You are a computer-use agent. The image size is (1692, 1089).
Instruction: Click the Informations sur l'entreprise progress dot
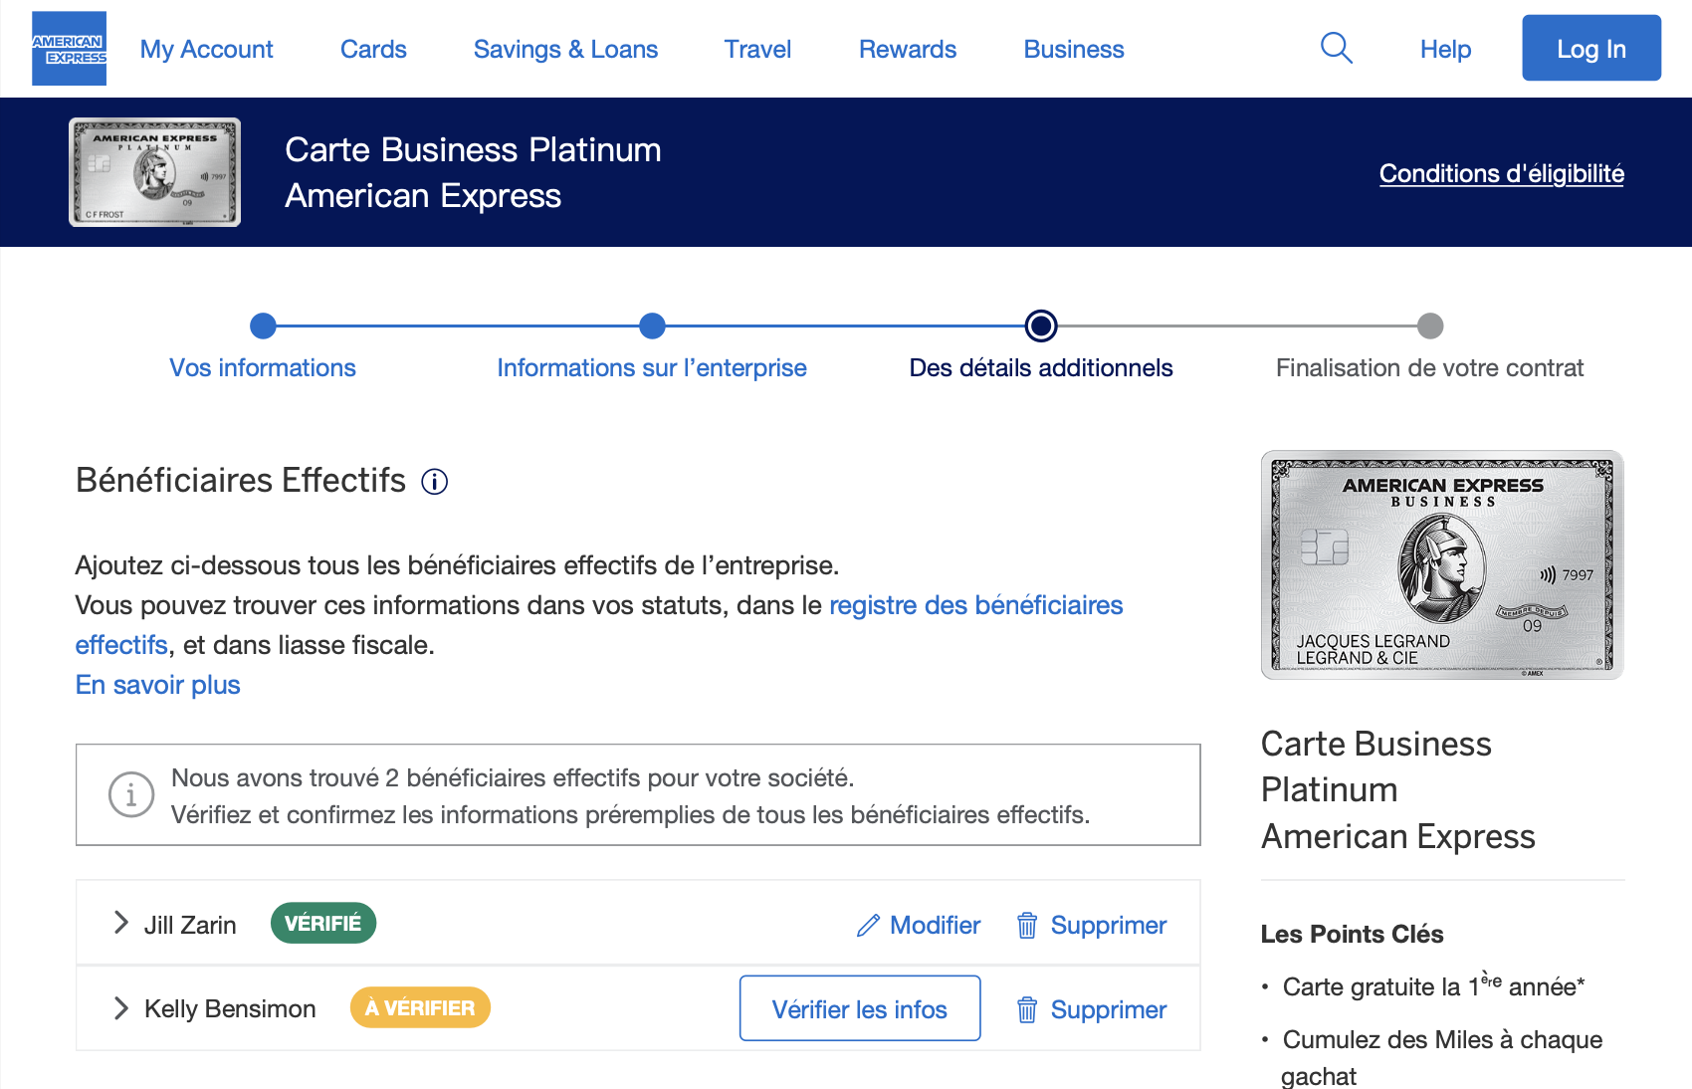pyautogui.click(x=652, y=326)
